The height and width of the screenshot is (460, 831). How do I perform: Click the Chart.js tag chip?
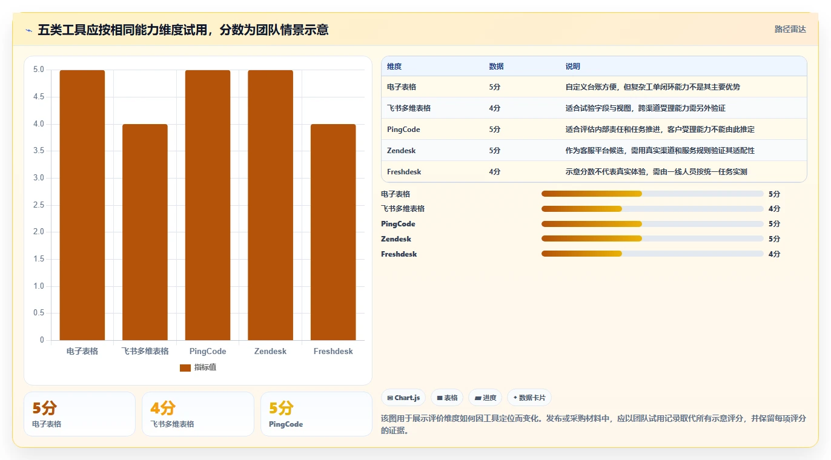[403, 398]
